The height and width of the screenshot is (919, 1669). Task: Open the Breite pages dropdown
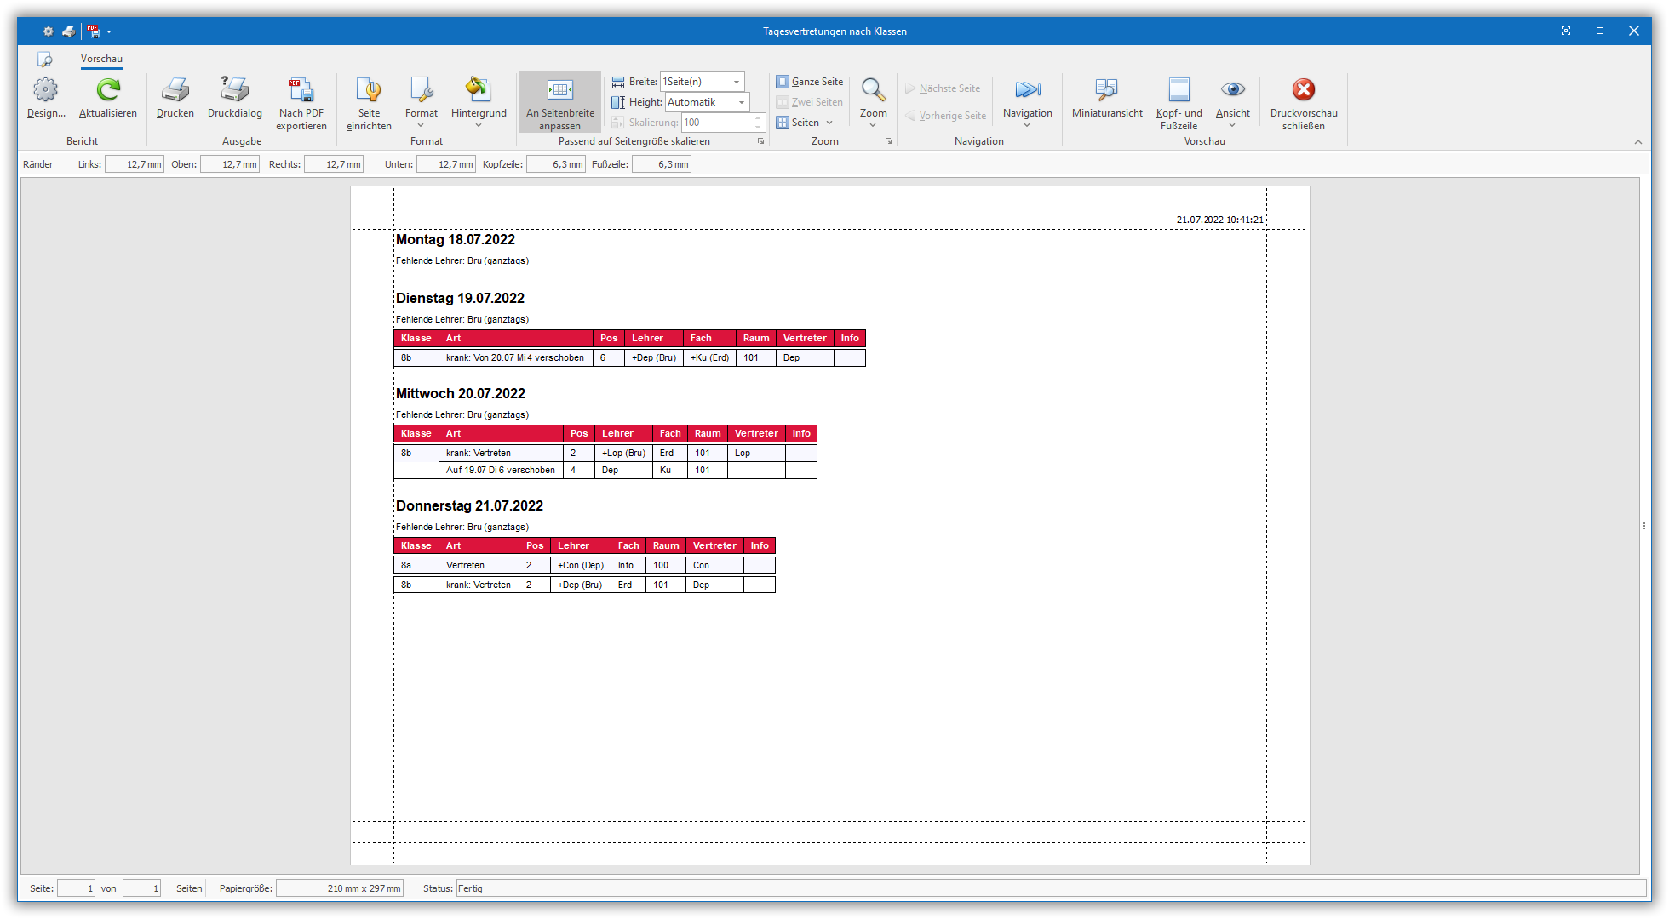click(x=737, y=82)
